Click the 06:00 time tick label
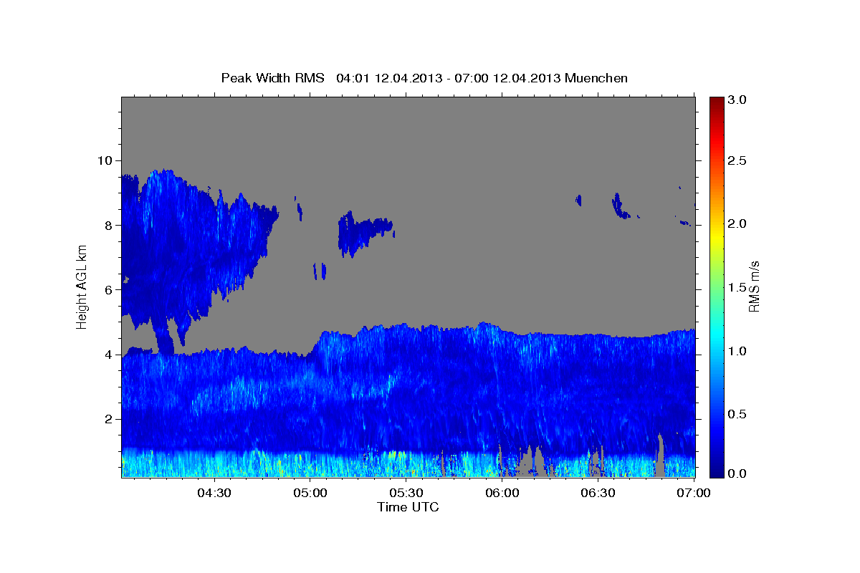Image resolution: width=860 pixels, height=573 pixels. click(502, 493)
